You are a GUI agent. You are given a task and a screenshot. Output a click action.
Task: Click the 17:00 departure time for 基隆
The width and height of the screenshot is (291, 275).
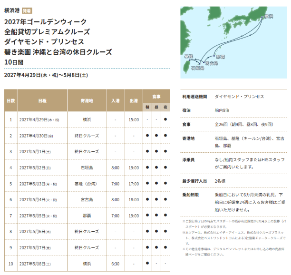(134, 184)
